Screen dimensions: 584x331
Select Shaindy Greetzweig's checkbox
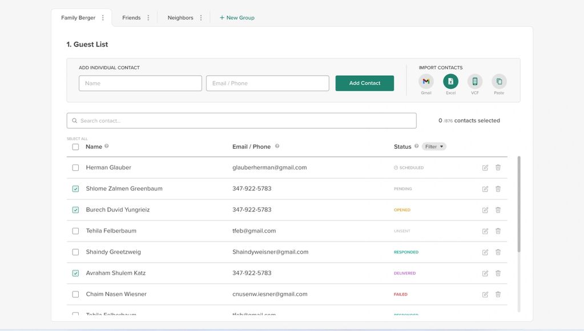click(x=75, y=252)
